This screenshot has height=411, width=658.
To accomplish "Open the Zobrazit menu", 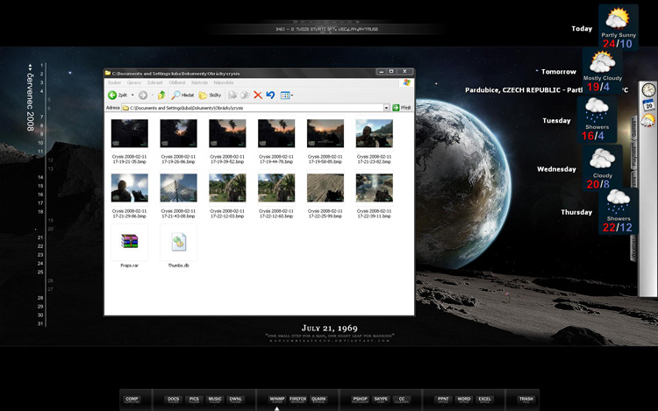I will tap(155, 82).
